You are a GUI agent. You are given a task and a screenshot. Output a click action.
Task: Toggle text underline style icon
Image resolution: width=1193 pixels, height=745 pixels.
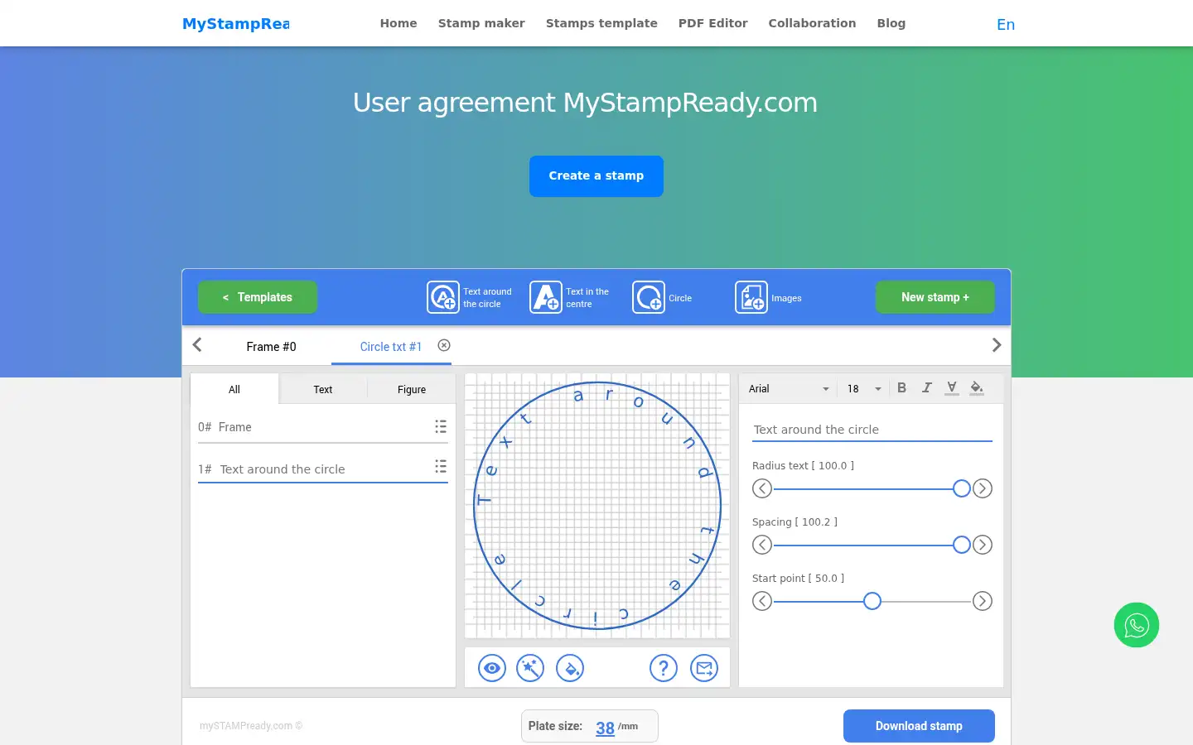952,387
